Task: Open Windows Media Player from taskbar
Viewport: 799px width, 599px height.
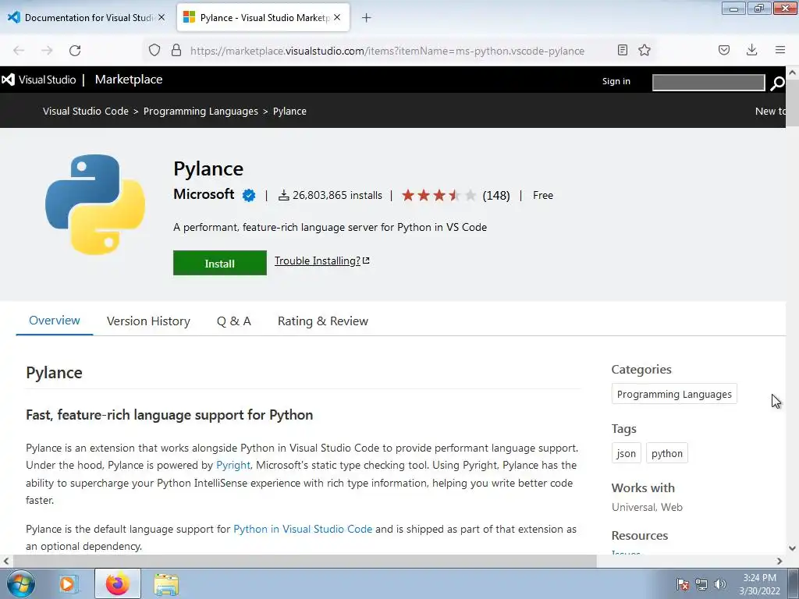Action: pyautogui.click(x=67, y=583)
